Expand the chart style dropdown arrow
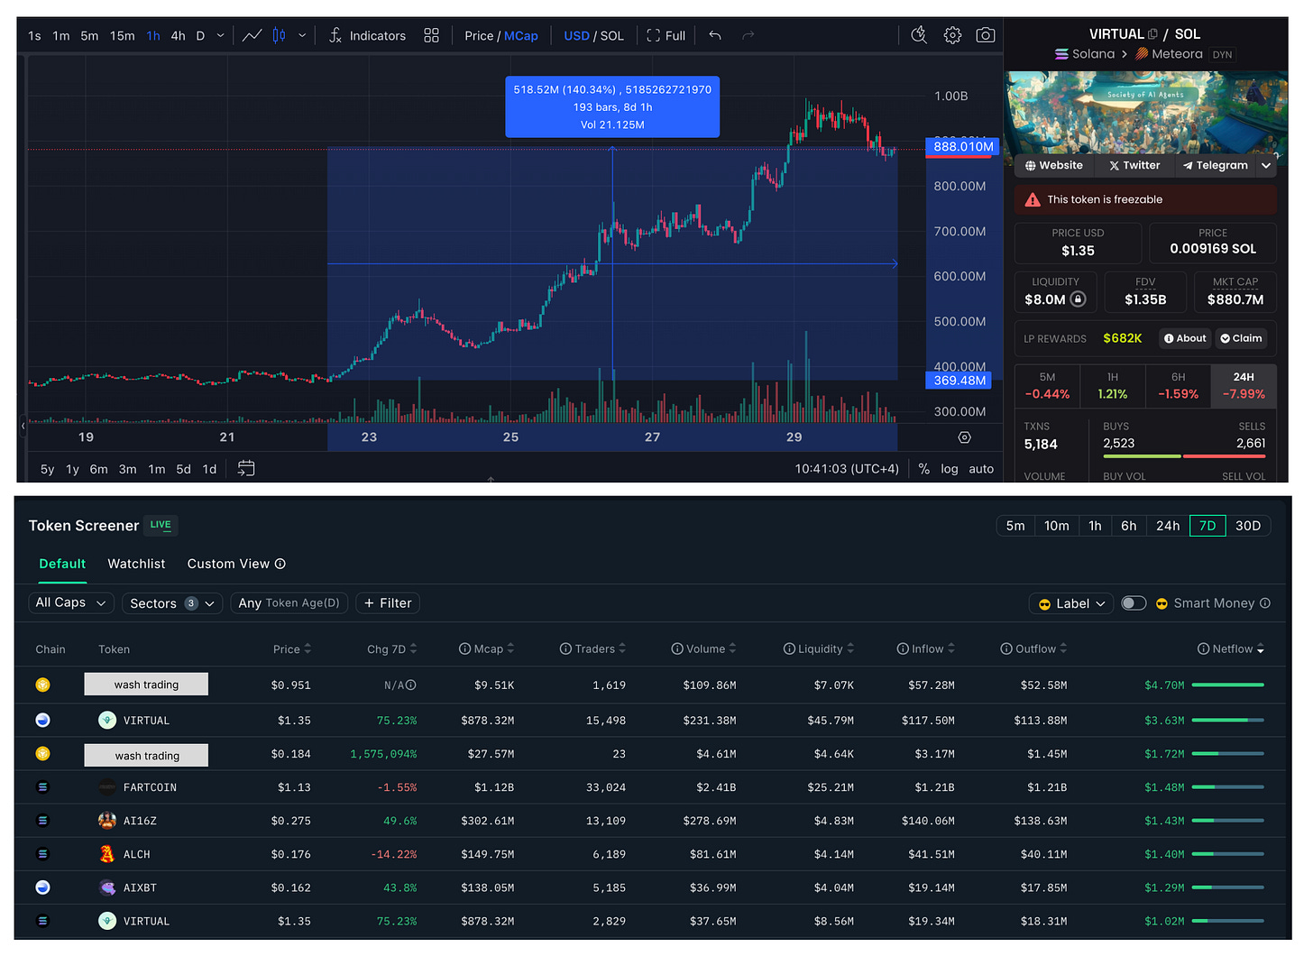The width and height of the screenshot is (1313, 956). (x=302, y=36)
